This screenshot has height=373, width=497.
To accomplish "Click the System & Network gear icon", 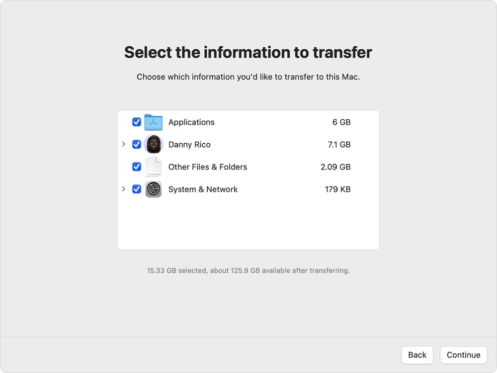I will (154, 189).
